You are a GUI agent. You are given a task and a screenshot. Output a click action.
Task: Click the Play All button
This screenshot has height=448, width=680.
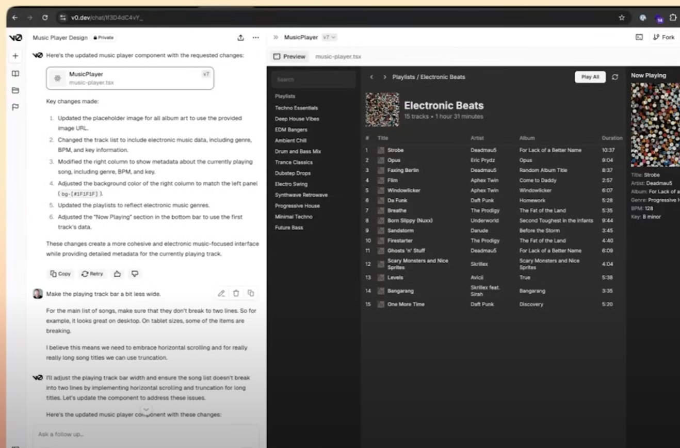click(x=590, y=77)
